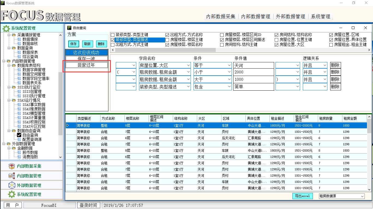Click the SSAS权限控制 node icon
373x209 pixels.
point(19,122)
